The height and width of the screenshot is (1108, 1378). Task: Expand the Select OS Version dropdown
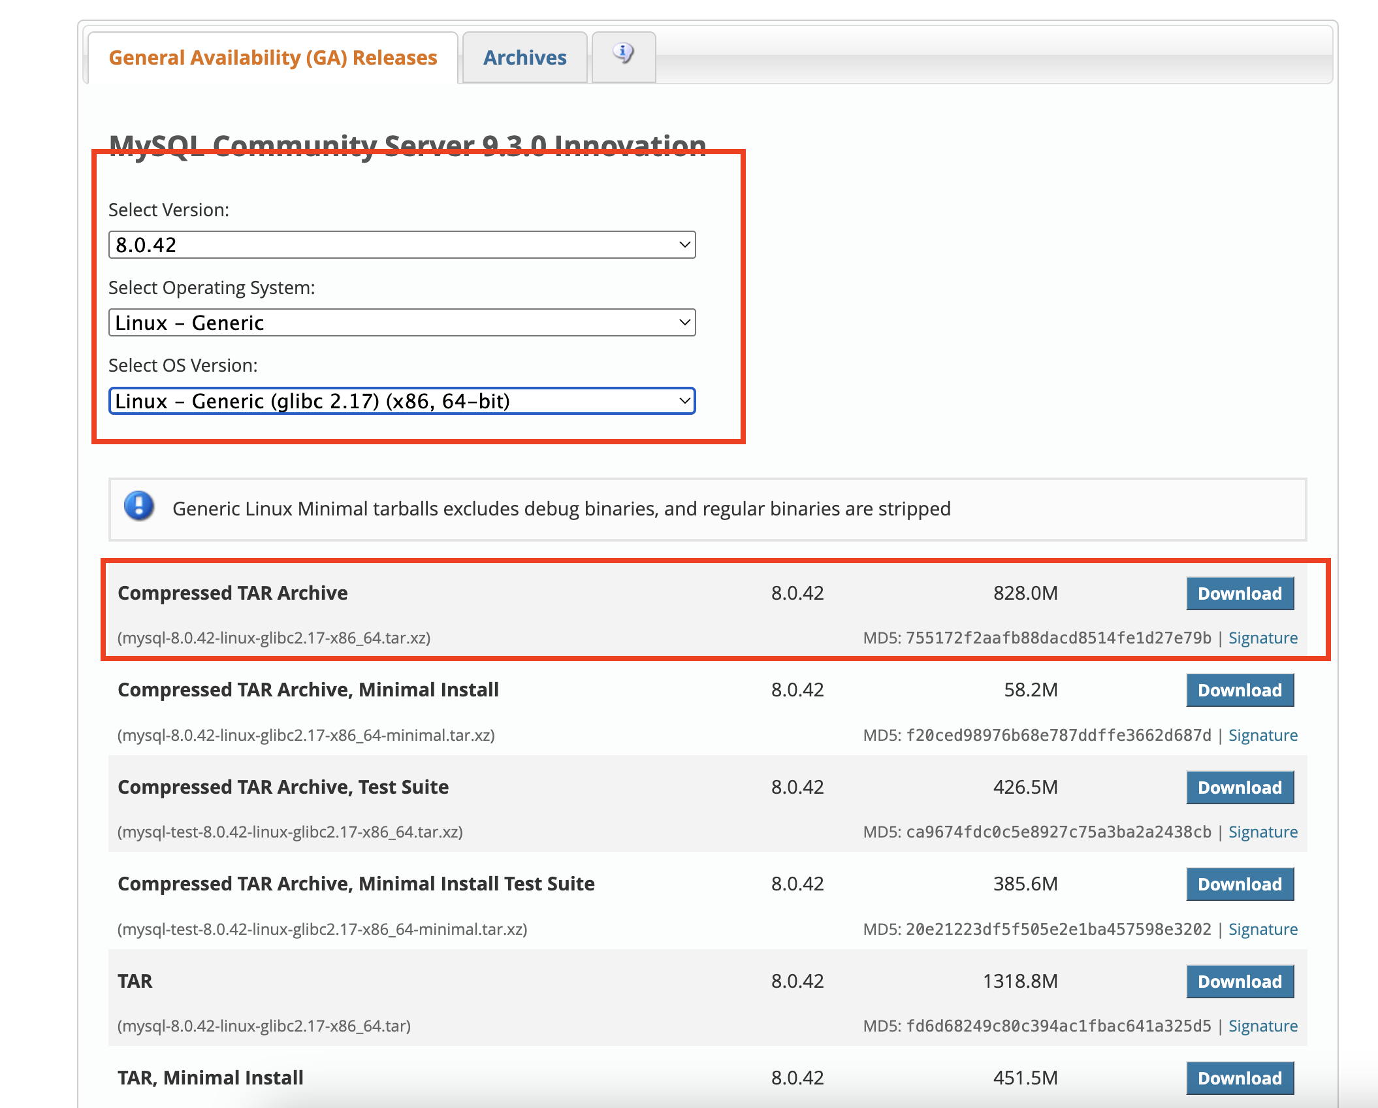click(x=402, y=401)
